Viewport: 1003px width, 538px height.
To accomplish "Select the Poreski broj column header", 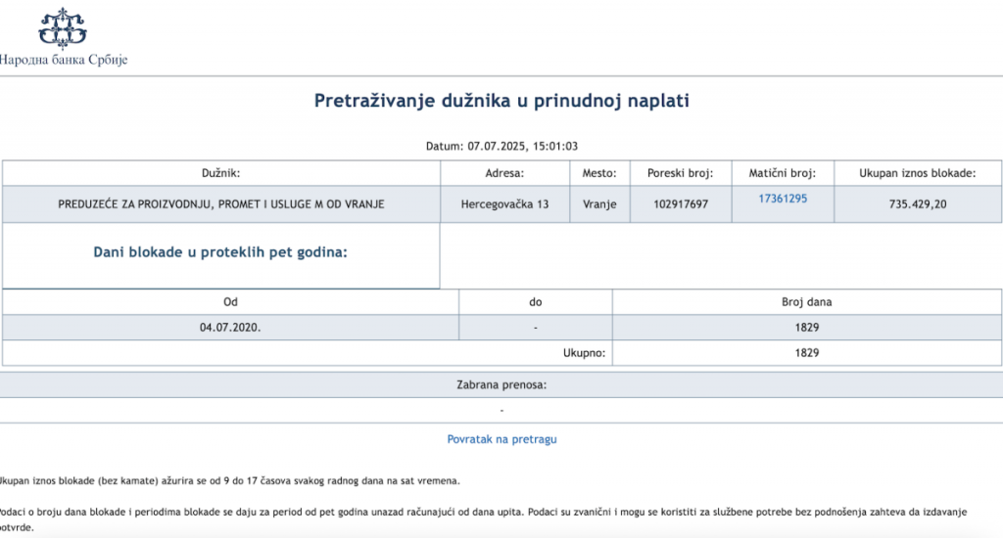I will [x=680, y=173].
